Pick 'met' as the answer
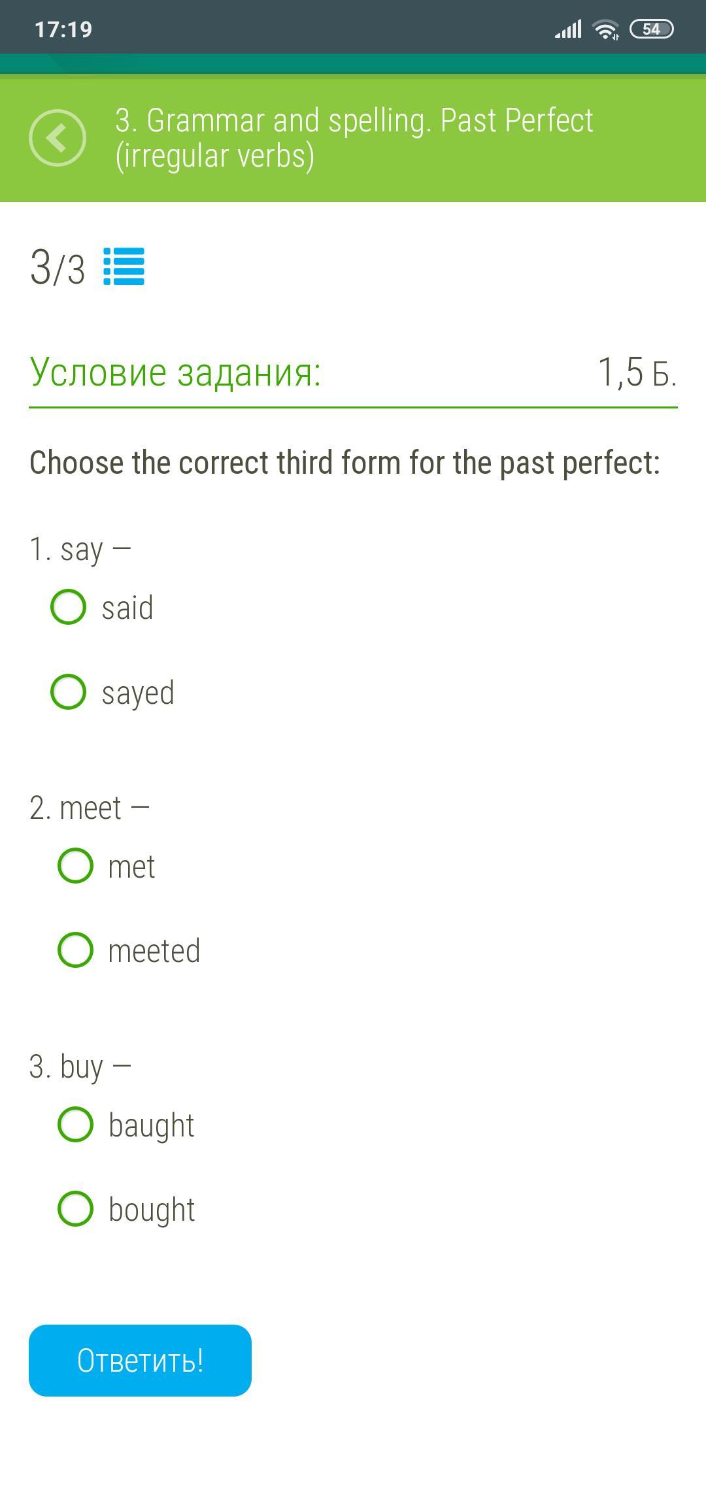The image size is (706, 1490). (x=76, y=866)
